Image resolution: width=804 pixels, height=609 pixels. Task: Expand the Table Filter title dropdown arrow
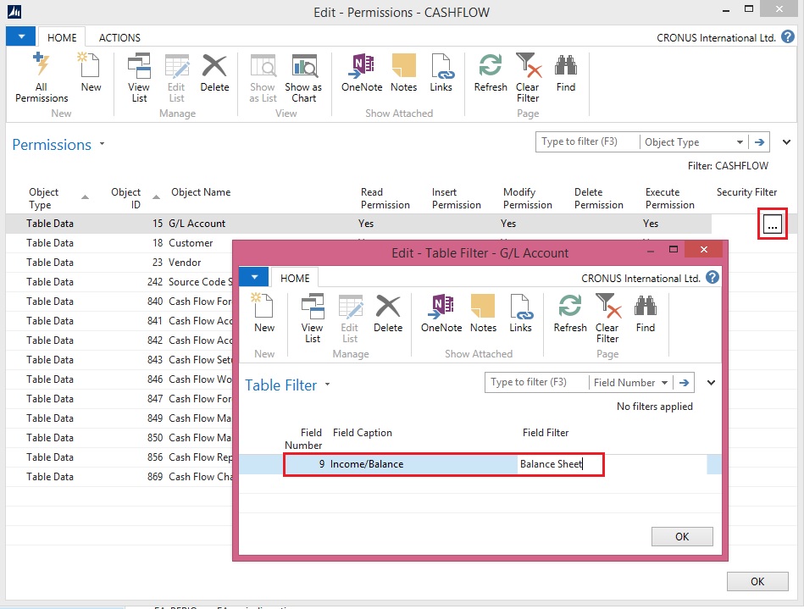[x=328, y=385]
